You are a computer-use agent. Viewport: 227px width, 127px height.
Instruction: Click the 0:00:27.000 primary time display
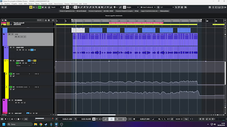[145, 119]
